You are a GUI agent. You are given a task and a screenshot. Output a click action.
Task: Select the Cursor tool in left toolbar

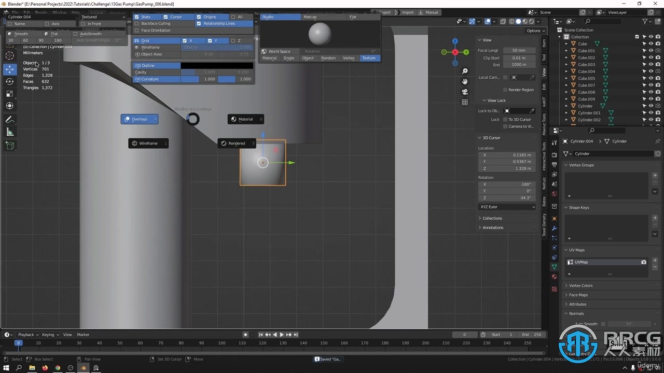tap(10, 55)
